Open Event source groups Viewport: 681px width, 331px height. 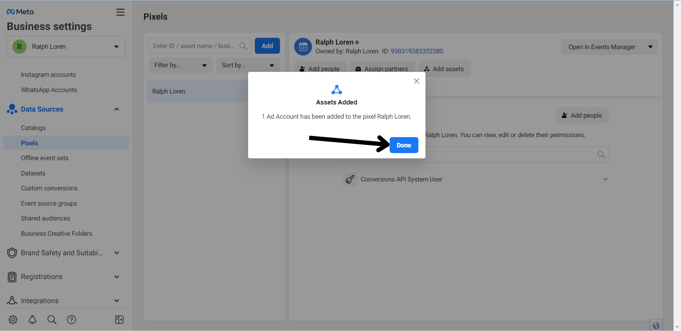[x=49, y=204]
